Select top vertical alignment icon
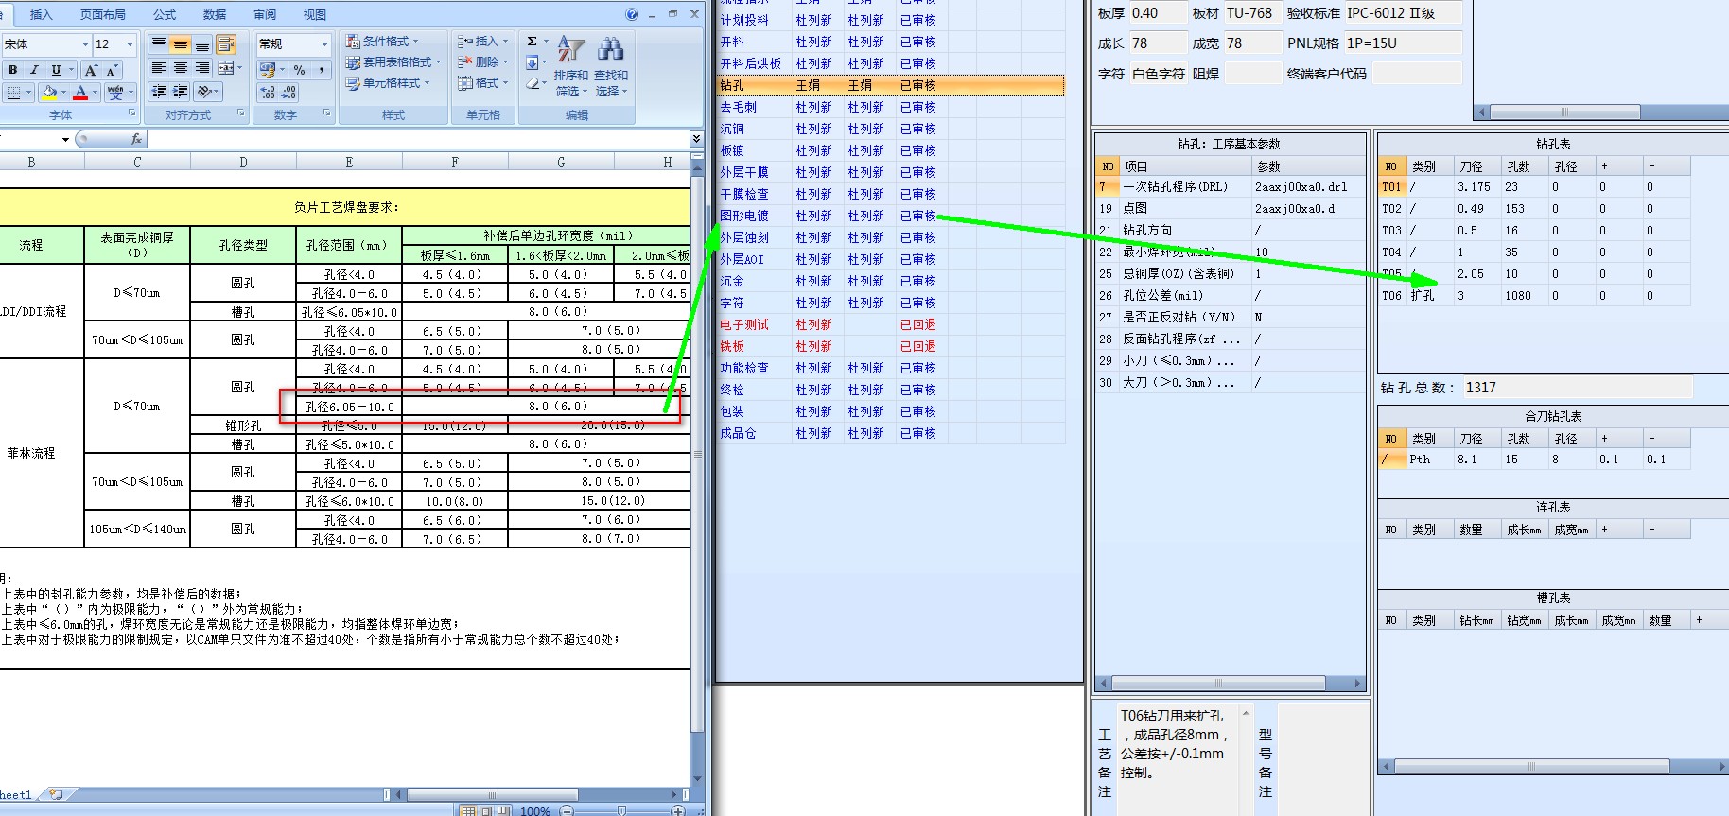This screenshot has width=1729, height=816. [159, 44]
